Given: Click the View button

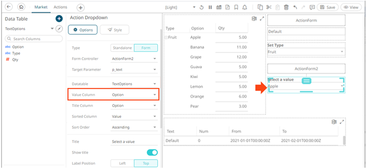Looking at the screenshot, I should pyautogui.click(x=351, y=7).
